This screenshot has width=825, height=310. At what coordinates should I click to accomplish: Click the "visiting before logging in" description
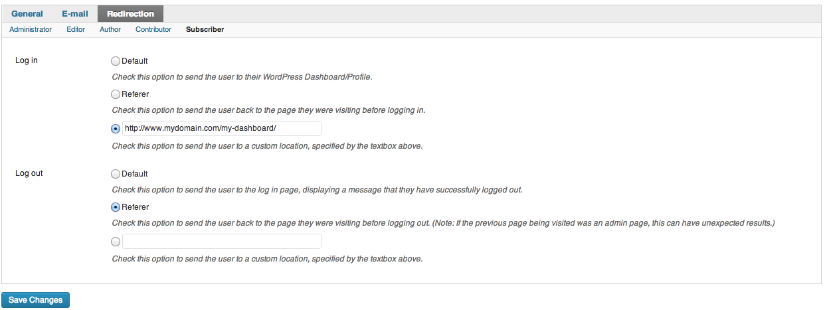(269, 110)
